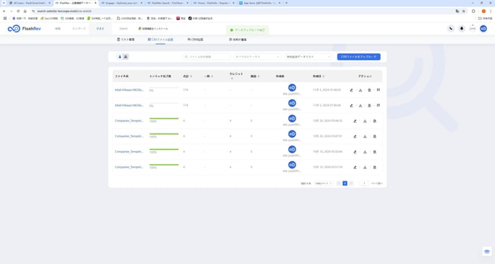Download the third Companies_Templet file
495x264 pixels.
(x=365, y=152)
